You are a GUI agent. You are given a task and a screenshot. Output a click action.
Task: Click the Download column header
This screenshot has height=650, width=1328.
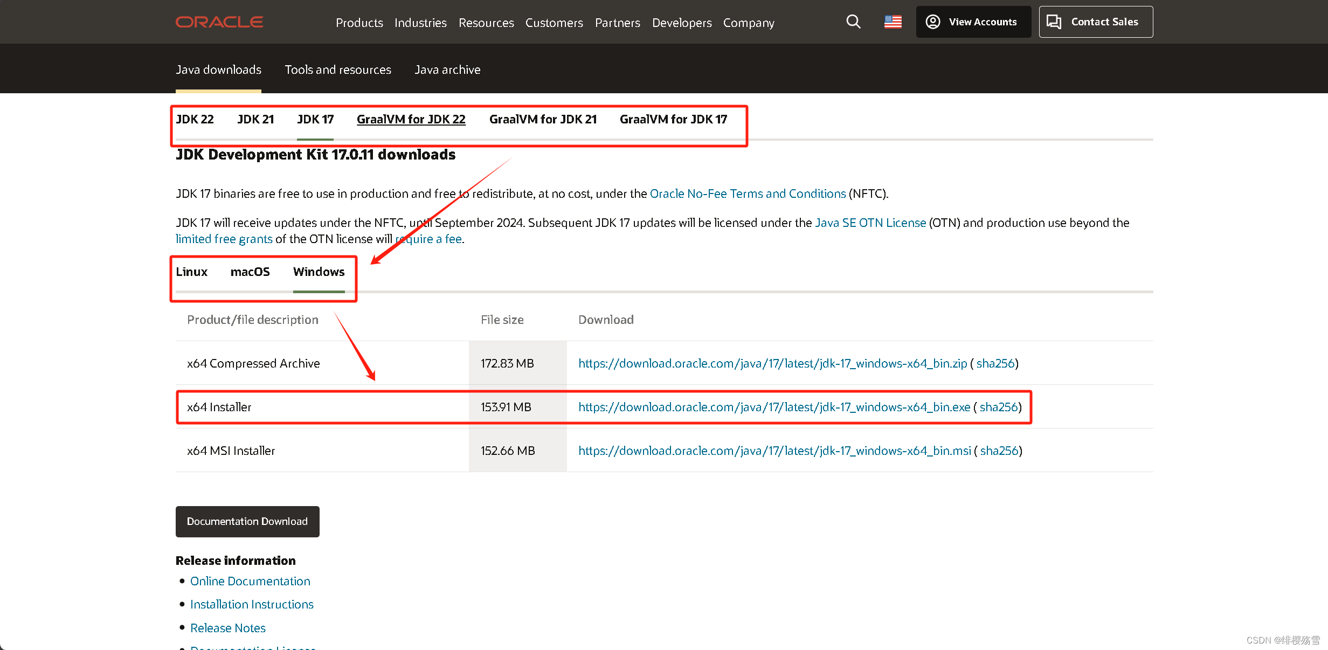tap(606, 320)
